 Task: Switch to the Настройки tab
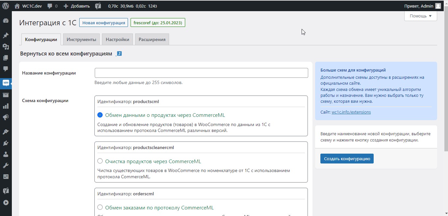click(117, 39)
